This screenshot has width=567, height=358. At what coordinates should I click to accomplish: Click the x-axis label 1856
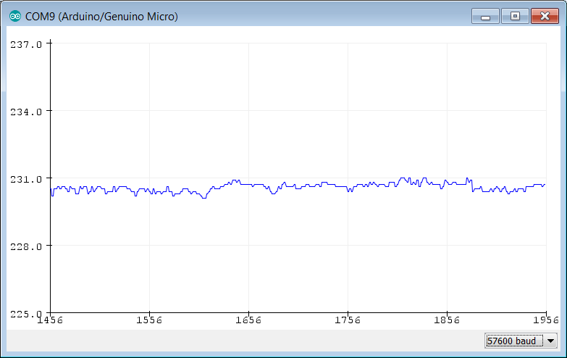coord(447,320)
